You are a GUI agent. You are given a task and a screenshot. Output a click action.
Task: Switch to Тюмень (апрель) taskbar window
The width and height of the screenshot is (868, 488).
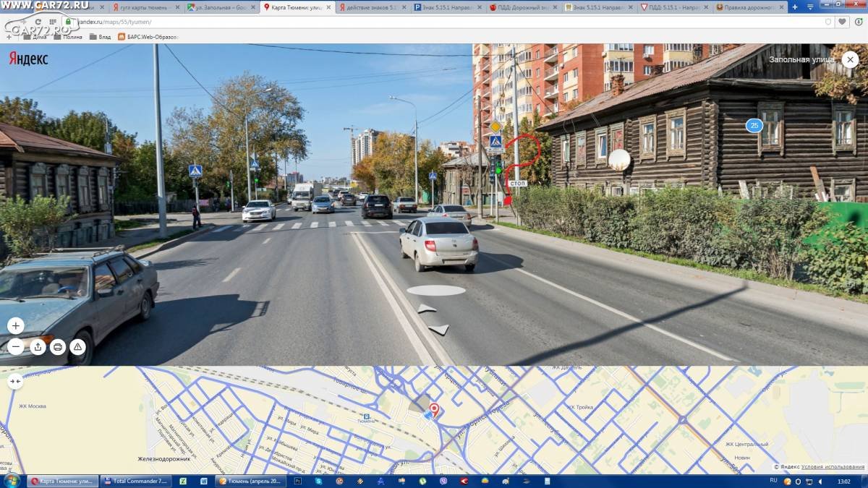pyautogui.click(x=252, y=481)
